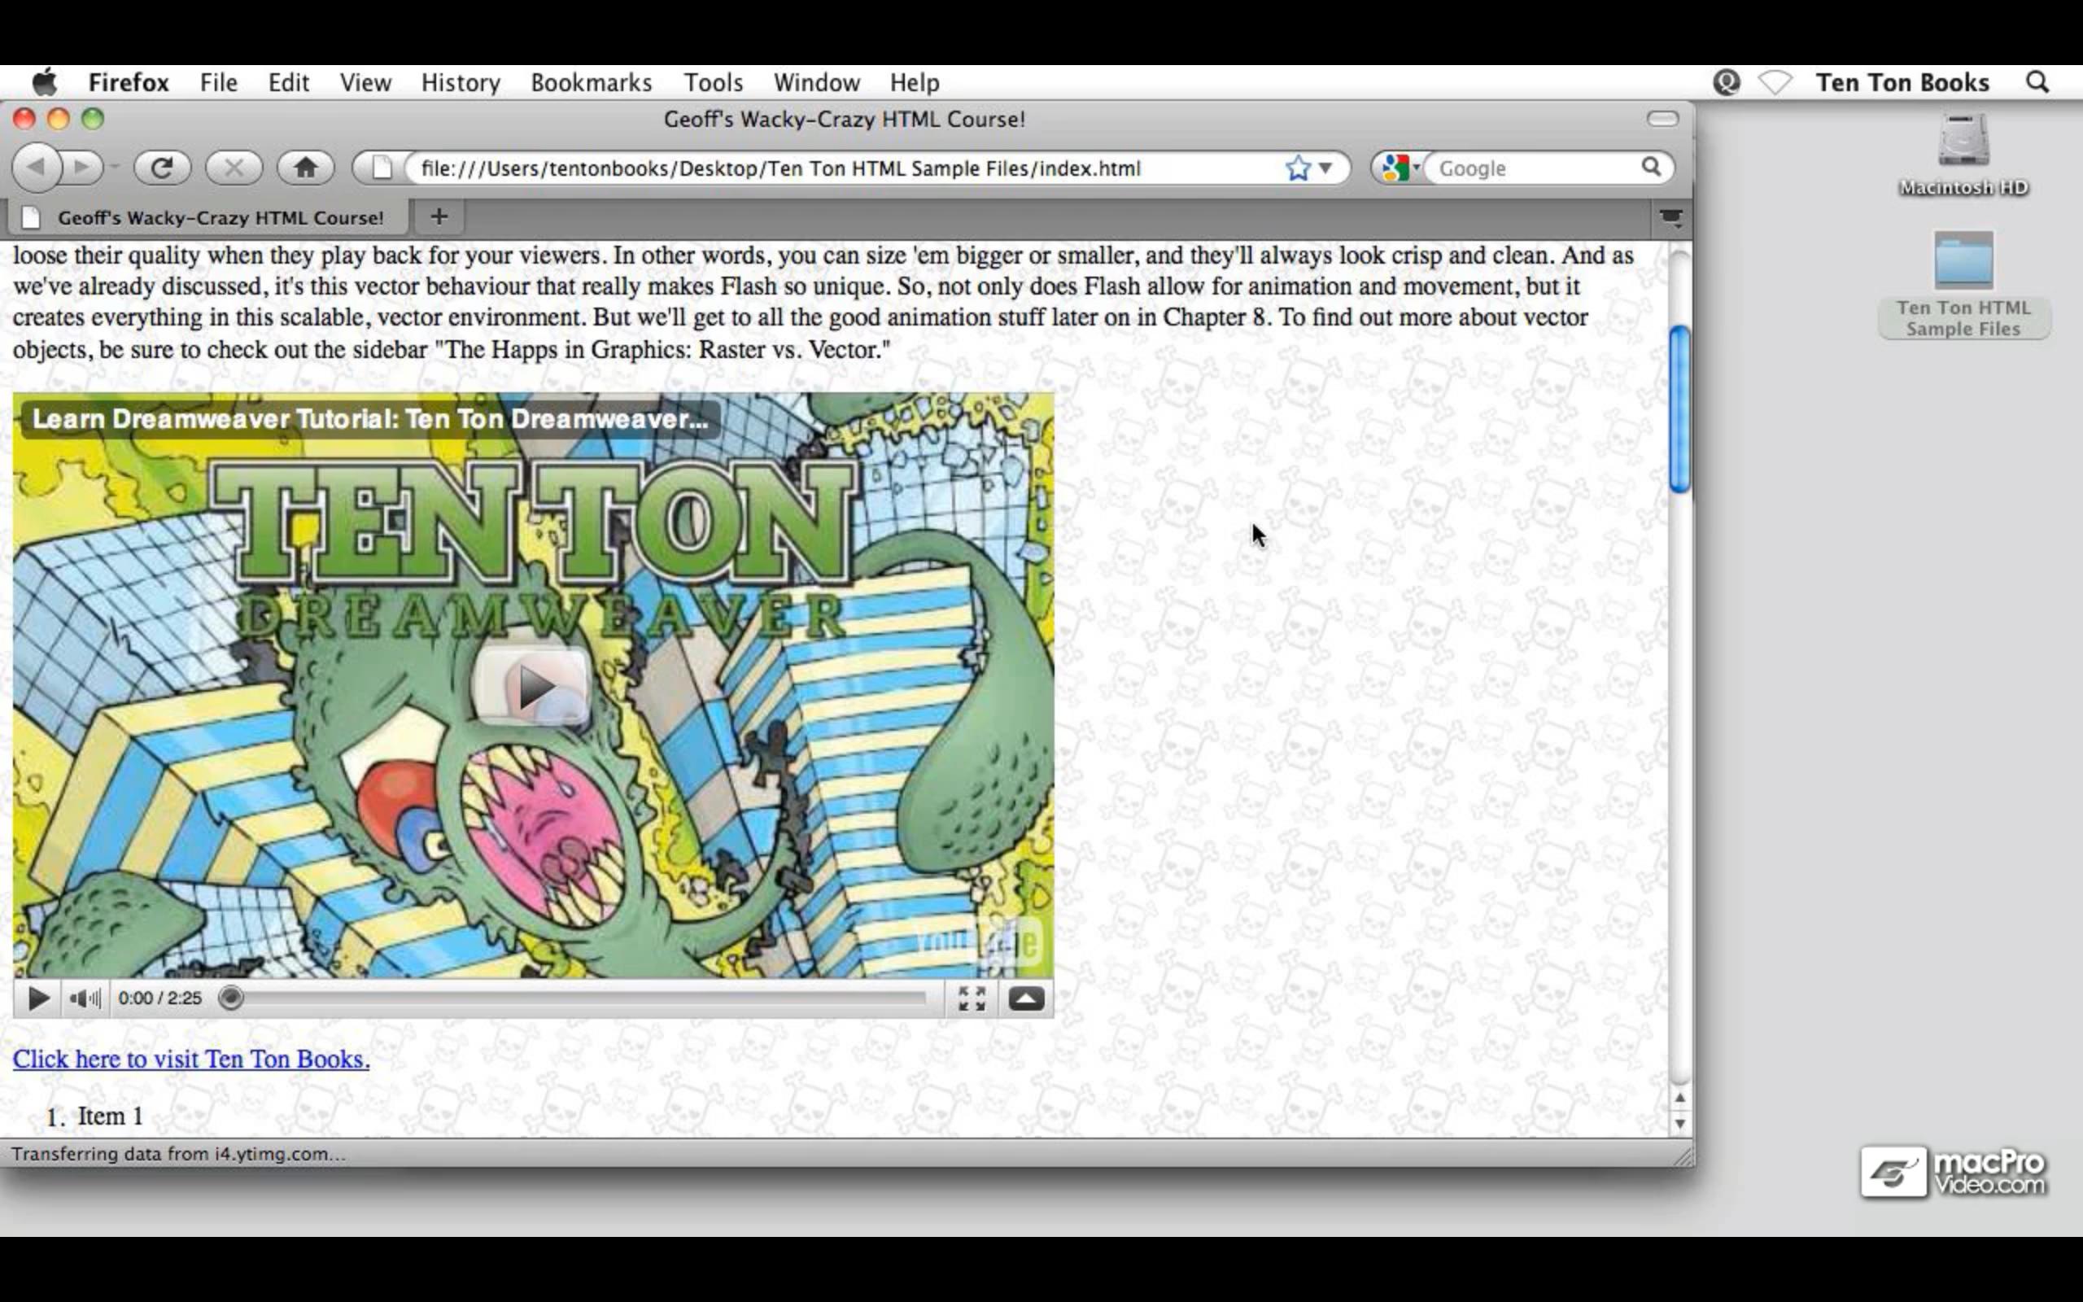Click the Spotlight search magnifier
The width and height of the screenshot is (2083, 1302).
coord(2037,83)
